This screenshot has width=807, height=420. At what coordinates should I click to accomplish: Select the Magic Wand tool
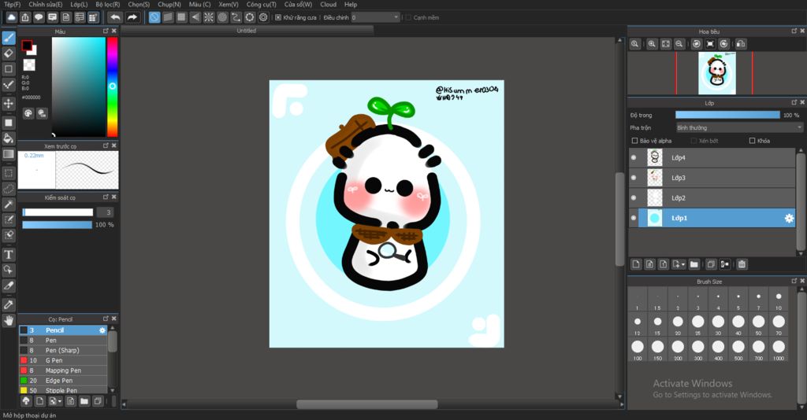tap(9, 204)
